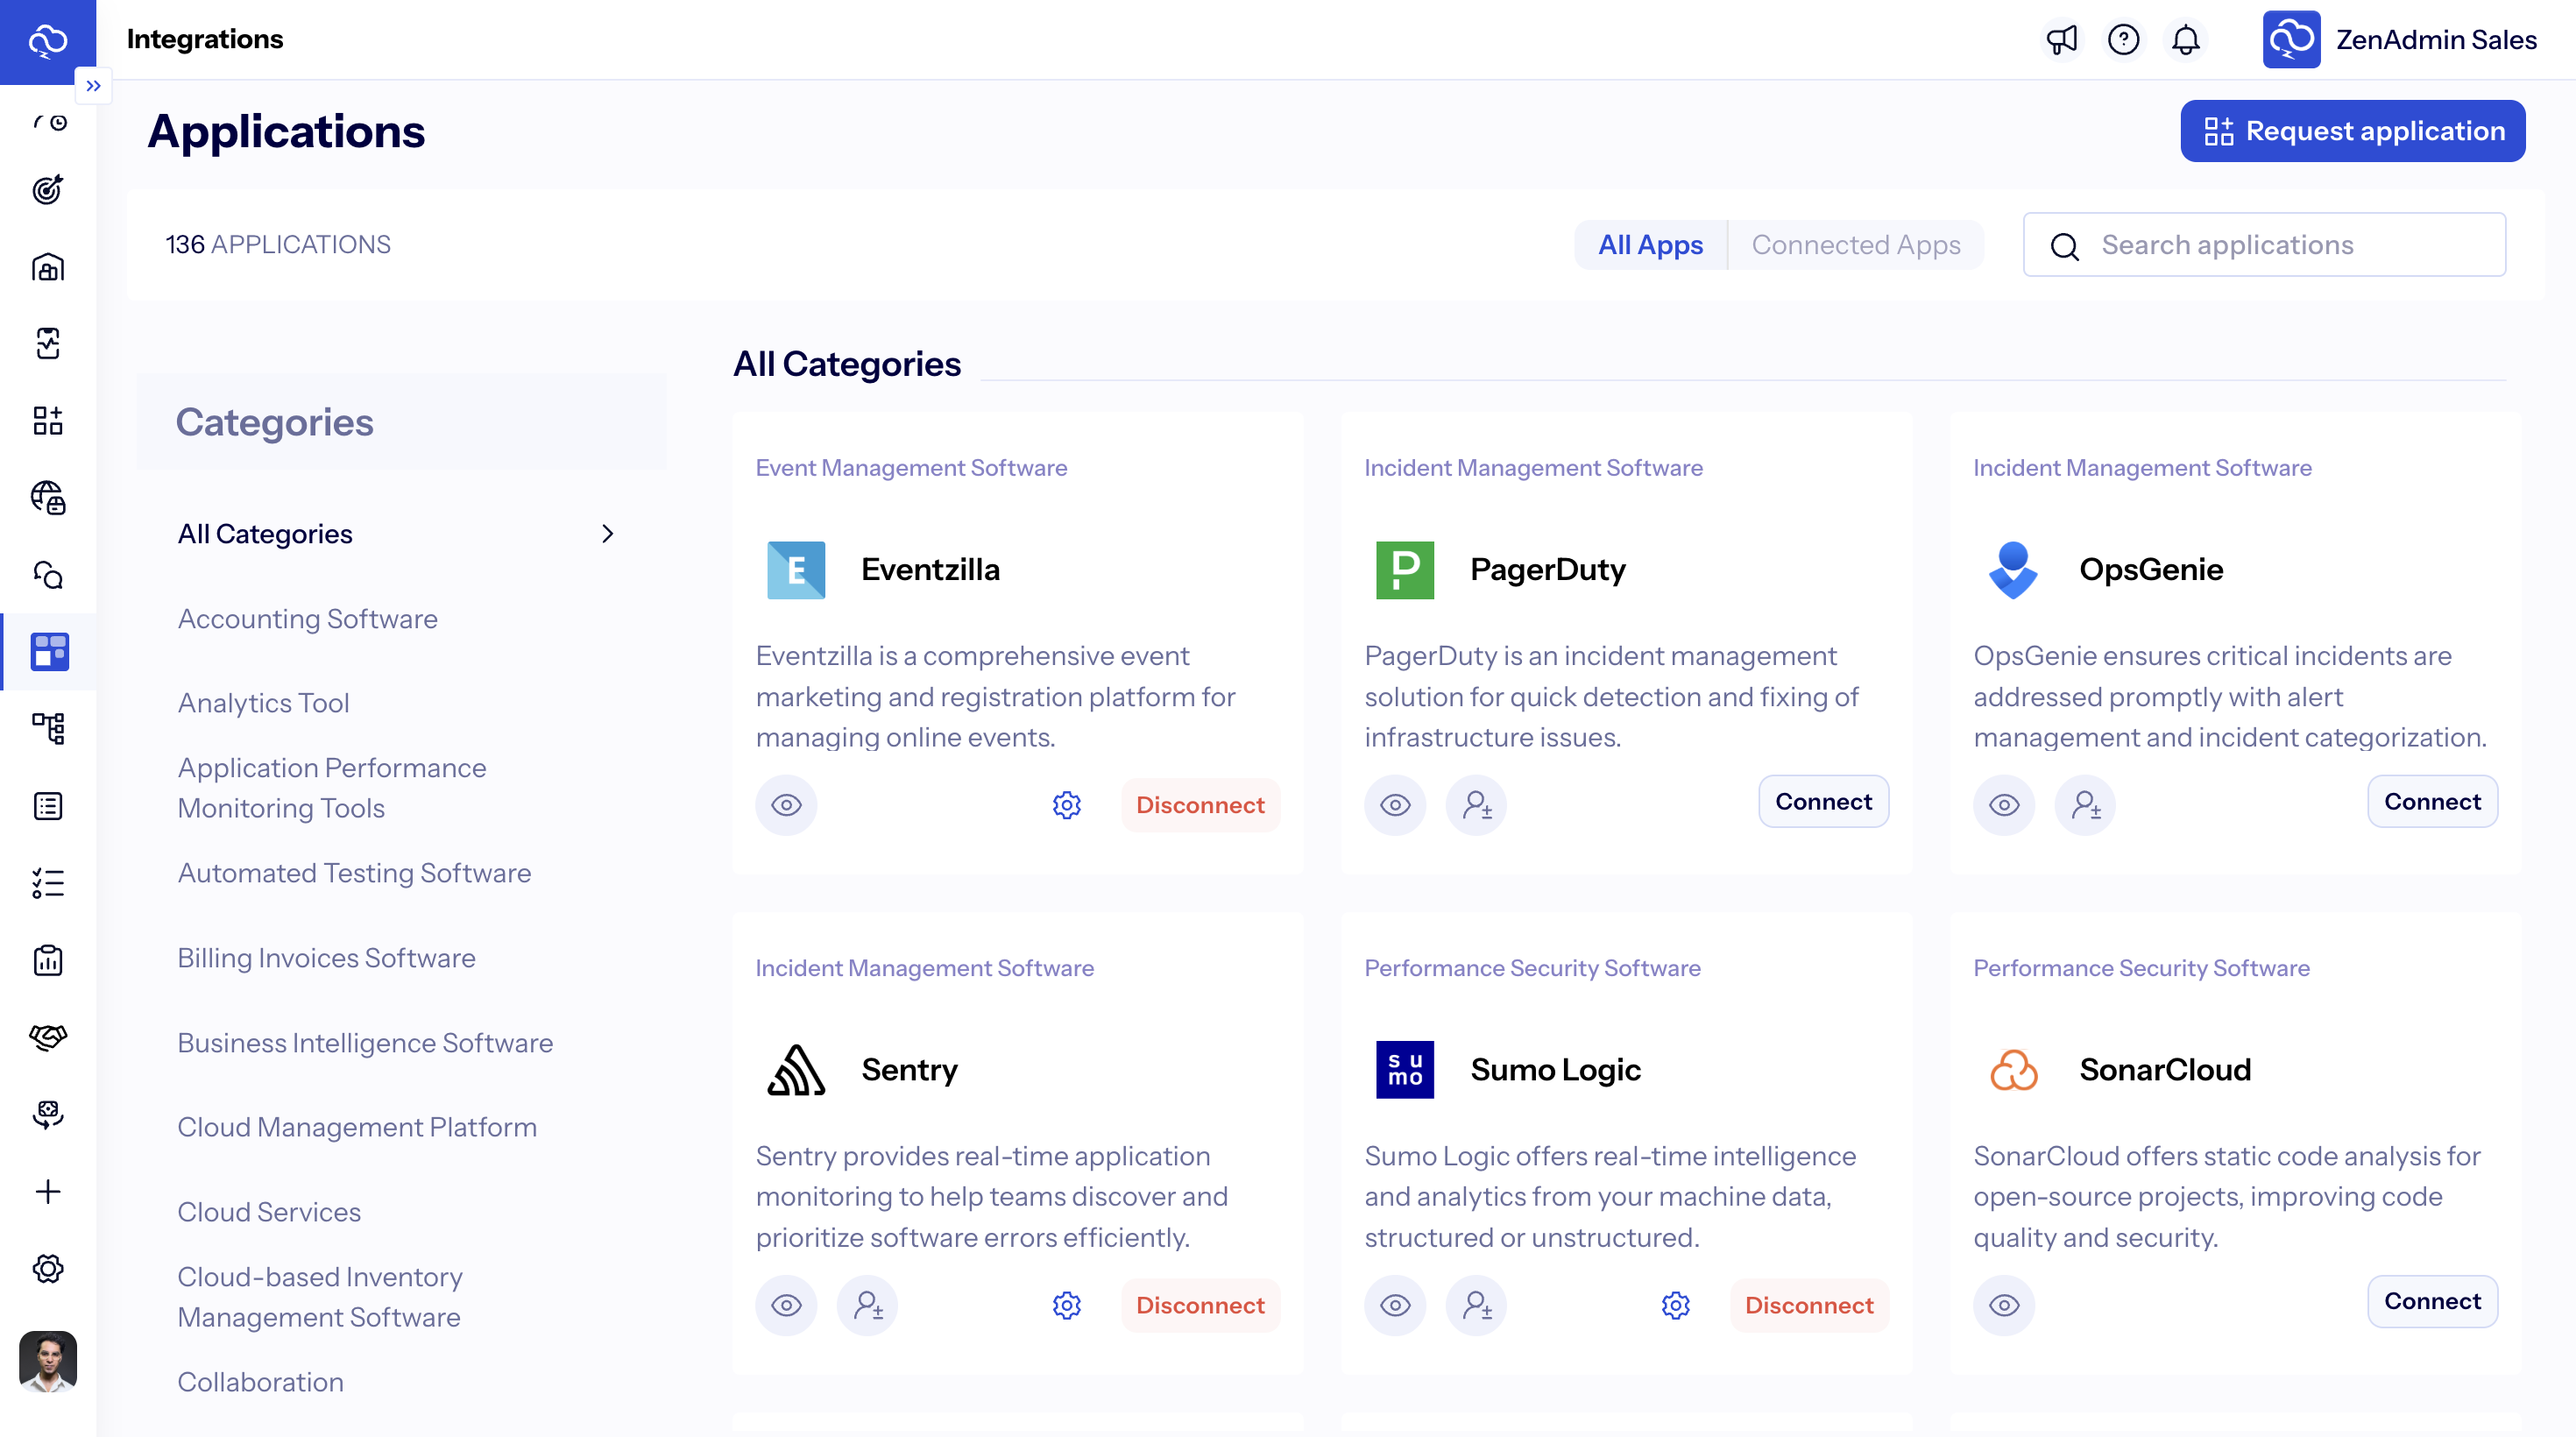Disconnect the Sumo Logic integration
Viewport: 2576px width, 1437px height.
click(x=1809, y=1305)
